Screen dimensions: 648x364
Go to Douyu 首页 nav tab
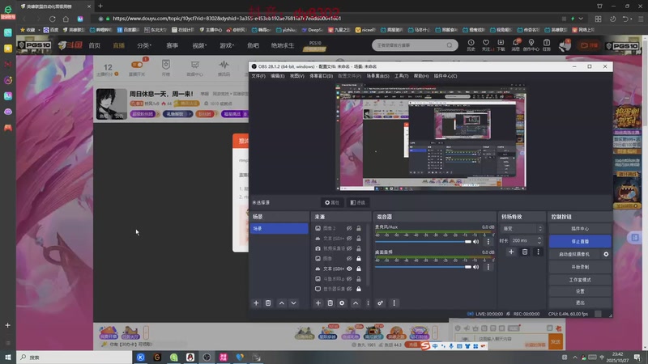(x=95, y=45)
